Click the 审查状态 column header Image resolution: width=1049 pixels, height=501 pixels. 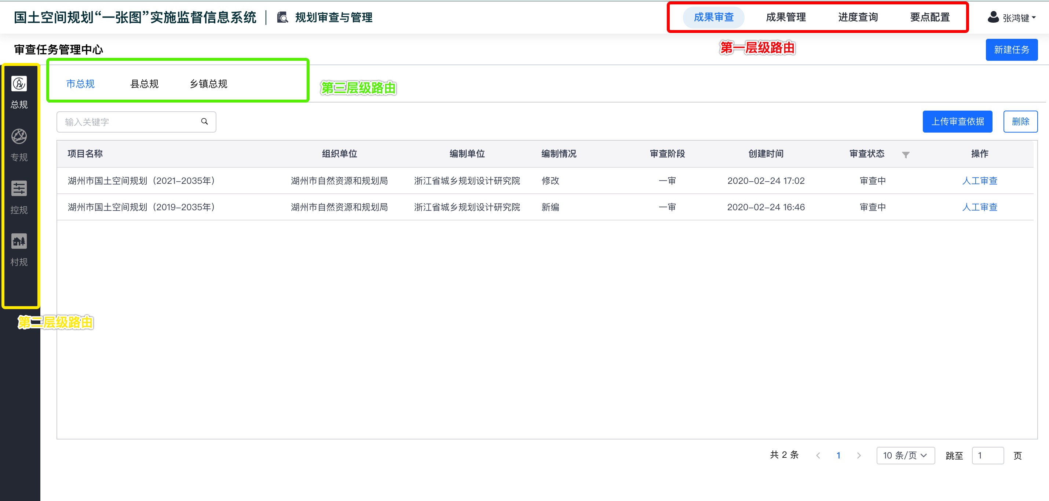867,154
